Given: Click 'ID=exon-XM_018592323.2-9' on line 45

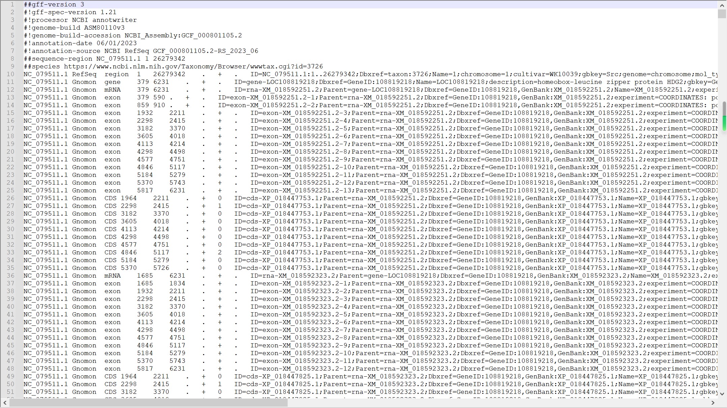Looking at the screenshot, I should point(299,345).
